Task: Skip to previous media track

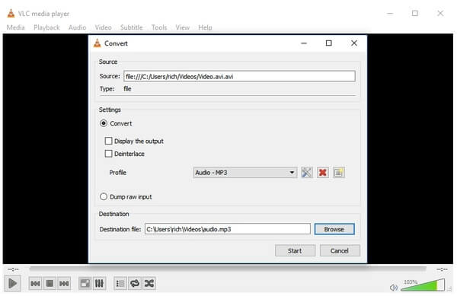Action: pos(35,283)
